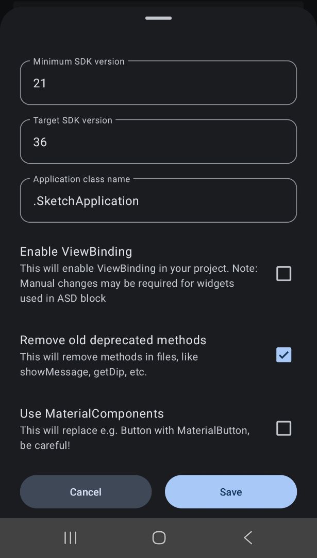The width and height of the screenshot is (317, 558).
Task: Click the value 36 in Target SDK
Action: pyautogui.click(x=40, y=142)
